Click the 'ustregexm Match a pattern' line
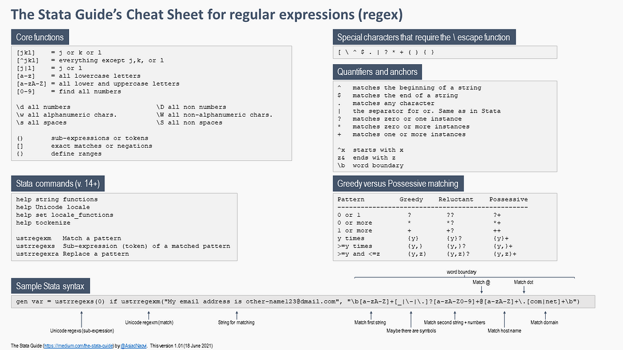This screenshot has width=623, height=350. (x=69, y=238)
